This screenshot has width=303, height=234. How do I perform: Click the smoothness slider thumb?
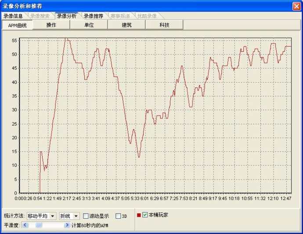tap(39, 225)
